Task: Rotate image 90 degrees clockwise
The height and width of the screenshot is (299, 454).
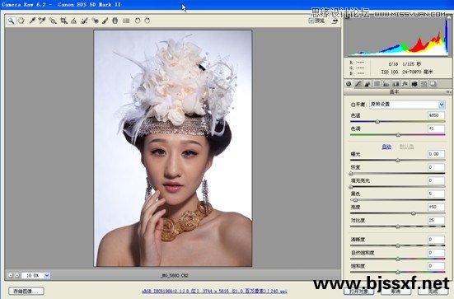Action: (147, 21)
